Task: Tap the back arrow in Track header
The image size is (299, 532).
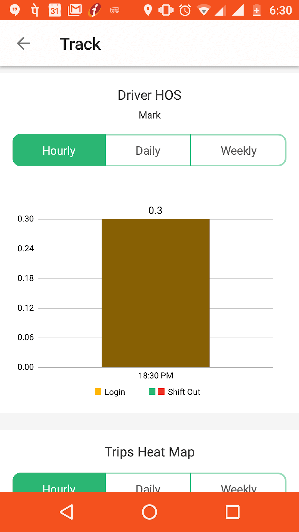Action: pyautogui.click(x=23, y=43)
